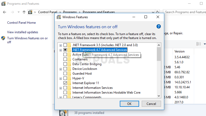The width and height of the screenshot is (206, 116).
Task: Click the Version column header
Action: pyautogui.click(x=180, y=51)
